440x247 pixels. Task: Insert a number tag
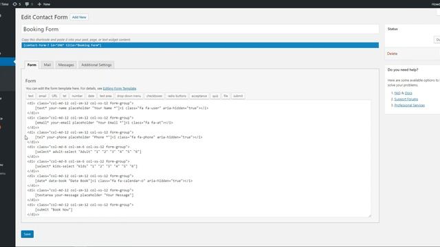pos(77,96)
